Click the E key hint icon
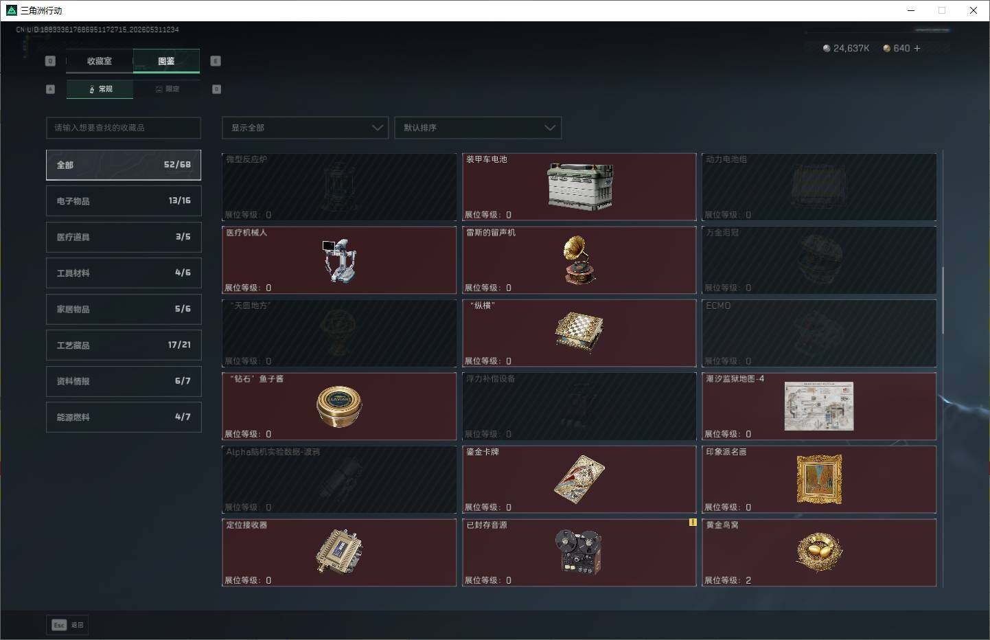This screenshot has height=640, width=990. (x=216, y=61)
